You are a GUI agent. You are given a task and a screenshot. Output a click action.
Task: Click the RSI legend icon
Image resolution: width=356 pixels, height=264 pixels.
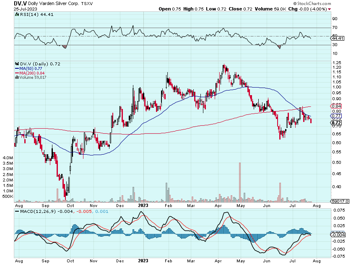17,14
